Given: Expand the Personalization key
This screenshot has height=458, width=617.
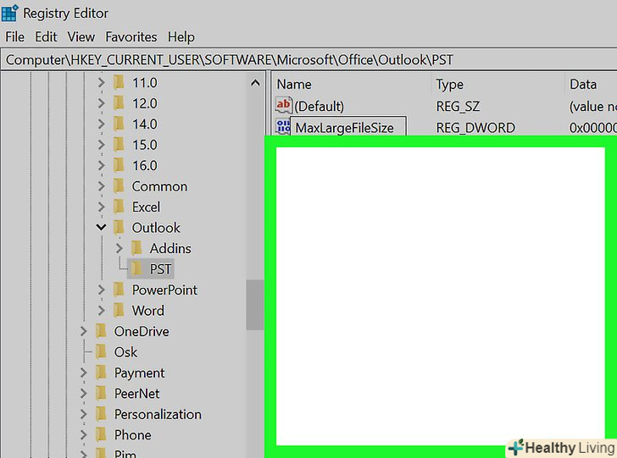Looking at the screenshot, I should point(83,414).
